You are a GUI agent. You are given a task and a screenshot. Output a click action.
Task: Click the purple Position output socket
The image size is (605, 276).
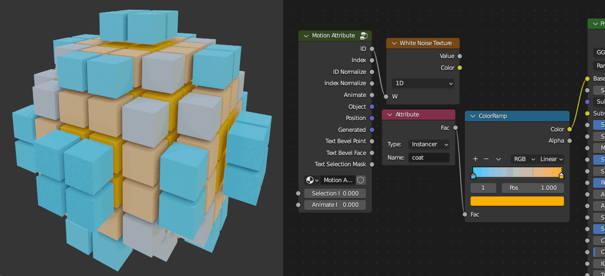point(372,118)
